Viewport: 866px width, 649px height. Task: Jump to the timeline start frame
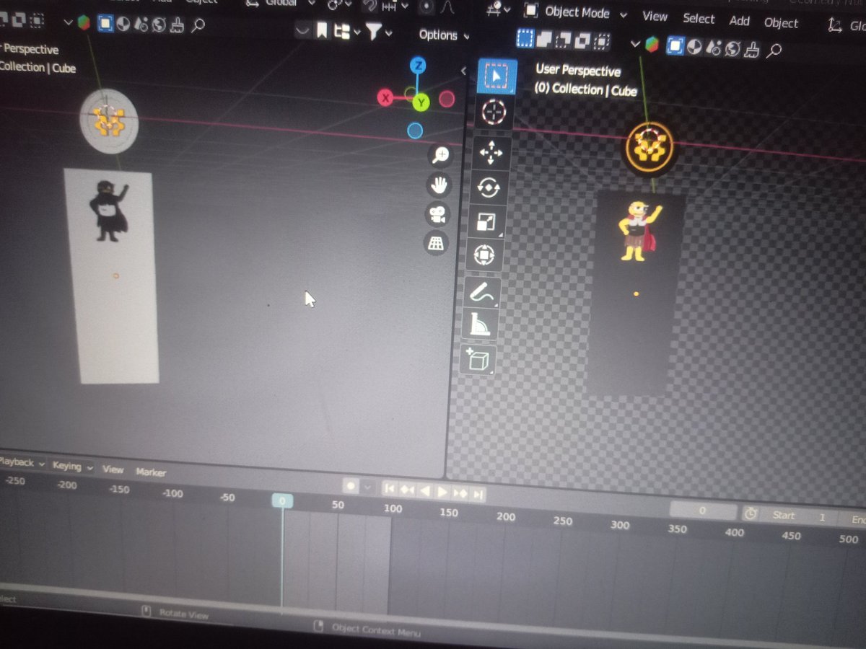point(389,489)
